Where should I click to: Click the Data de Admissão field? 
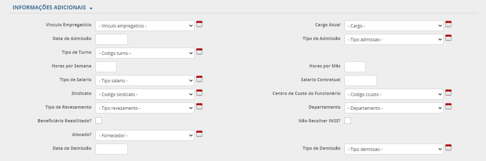point(112,39)
